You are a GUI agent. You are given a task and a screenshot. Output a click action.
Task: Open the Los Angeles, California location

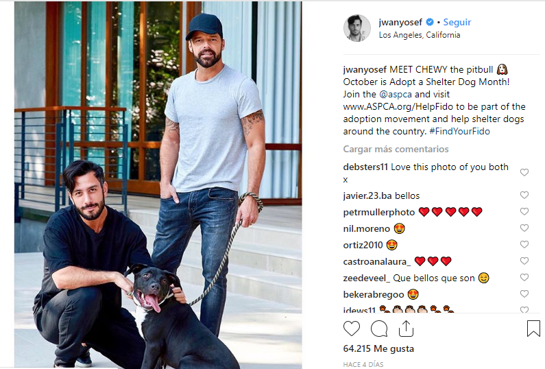click(x=420, y=35)
